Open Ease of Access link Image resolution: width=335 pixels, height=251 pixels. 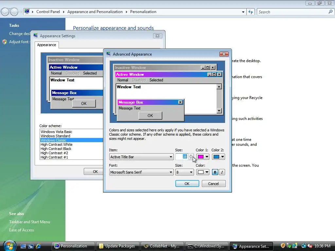tap(22, 230)
